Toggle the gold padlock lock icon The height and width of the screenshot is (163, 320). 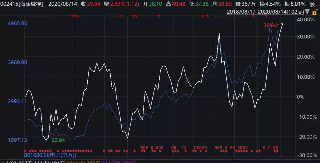315,12
